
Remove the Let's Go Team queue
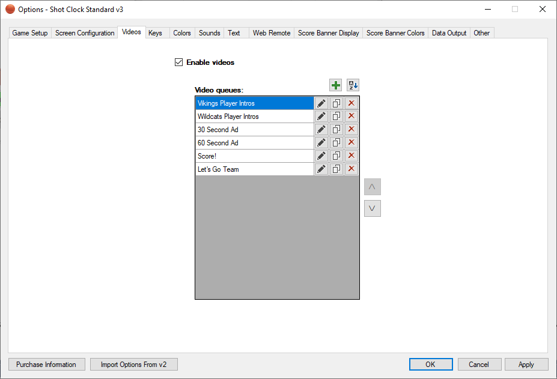point(352,169)
